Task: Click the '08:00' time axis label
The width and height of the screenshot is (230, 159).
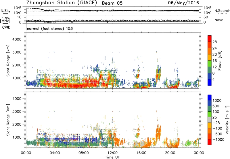Action: click(84, 153)
